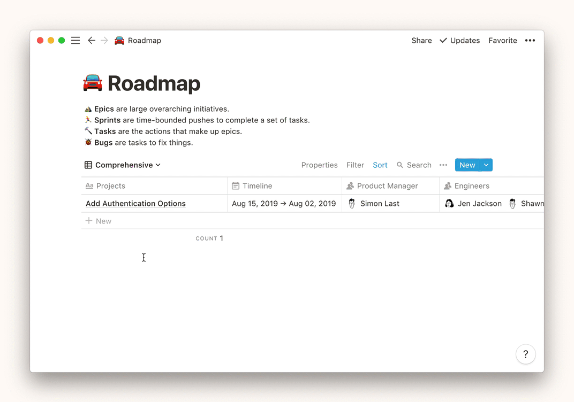Click Jen Jackson's avatar in Engineers column
This screenshot has height=402, width=574.
pyautogui.click(x=449, y=204)
